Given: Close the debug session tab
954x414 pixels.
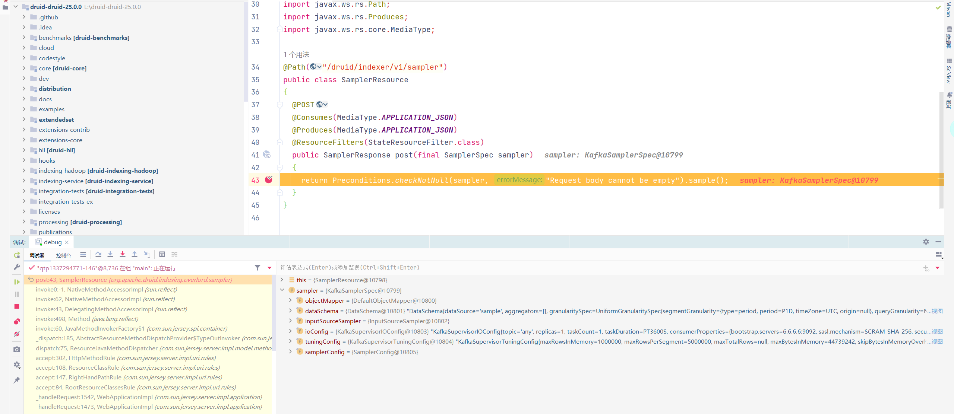Looking at the screenshot, I should (x=67, y=242).
